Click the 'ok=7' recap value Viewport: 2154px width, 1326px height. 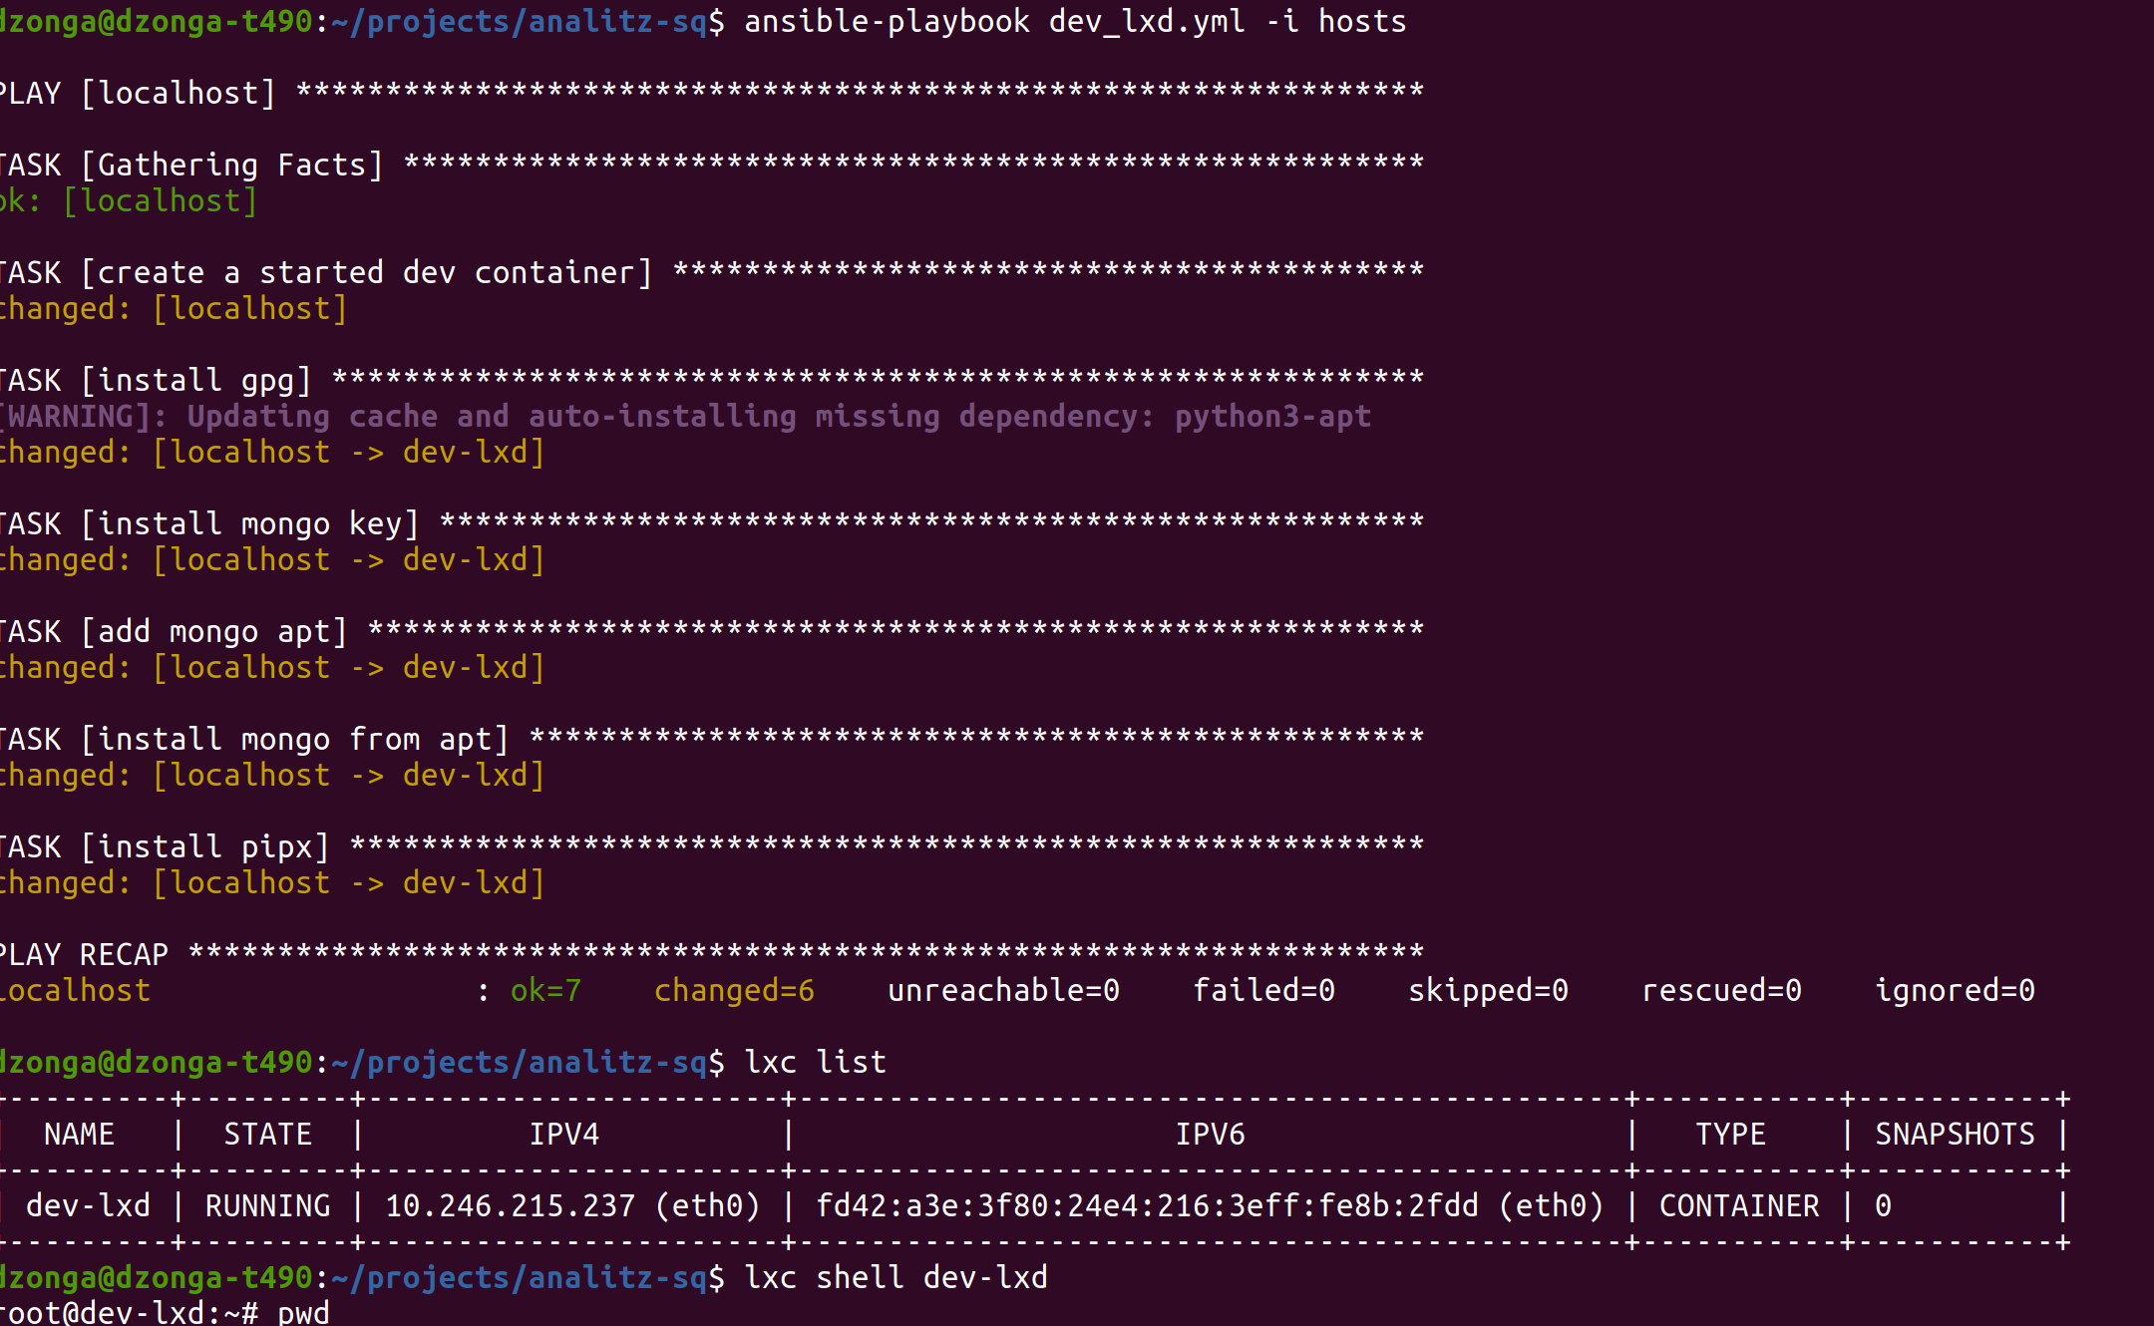pos(545,990)
